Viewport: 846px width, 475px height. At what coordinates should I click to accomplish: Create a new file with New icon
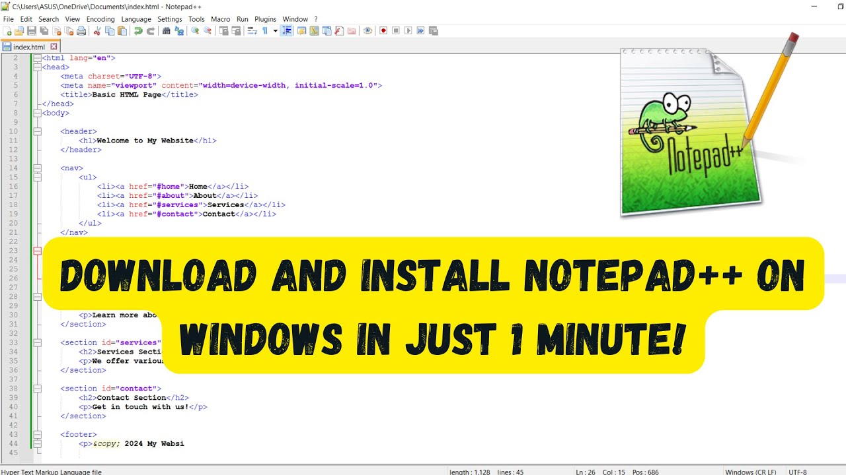click(x=7, y=30)
